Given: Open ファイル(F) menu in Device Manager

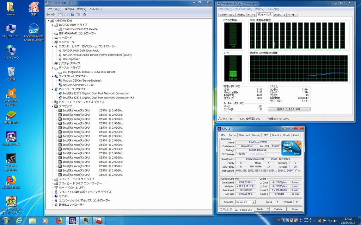Looking at the screenshot, I should tap(54, 9).
